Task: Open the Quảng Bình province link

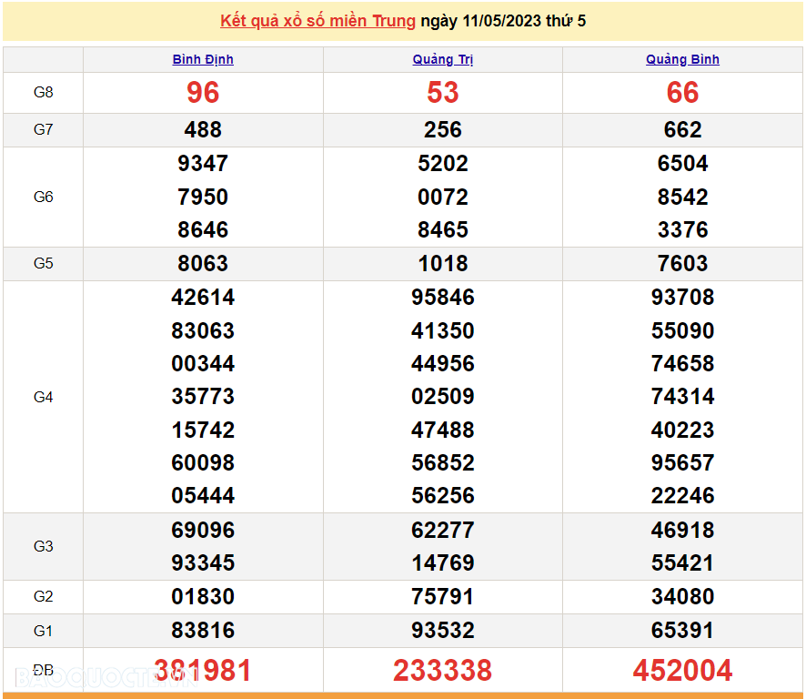Action: click(x=682, y=59)
